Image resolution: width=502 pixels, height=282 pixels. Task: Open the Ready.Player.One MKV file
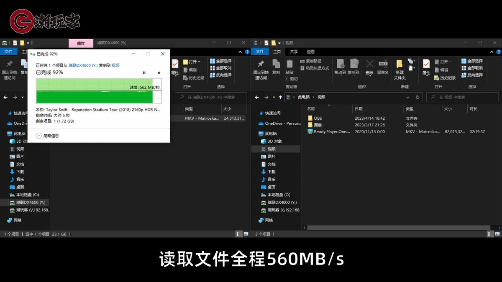330,131
